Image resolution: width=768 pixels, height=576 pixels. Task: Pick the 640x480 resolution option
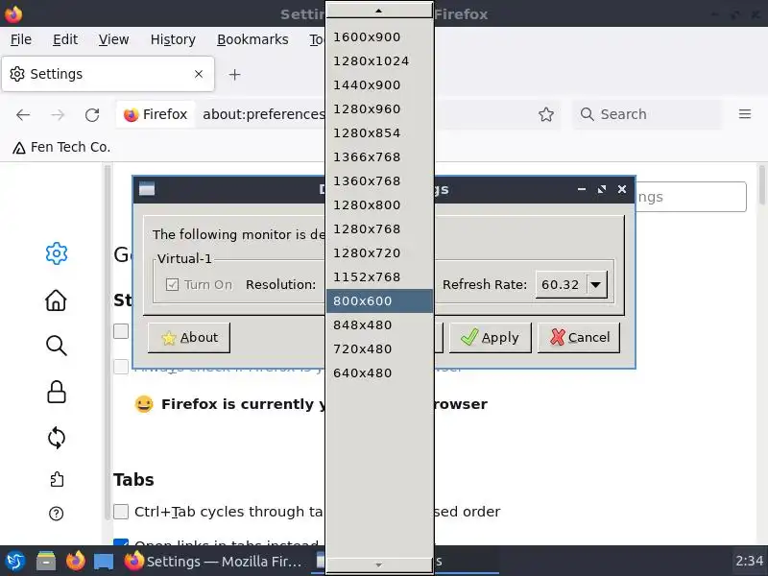click(x=379, y=373)
